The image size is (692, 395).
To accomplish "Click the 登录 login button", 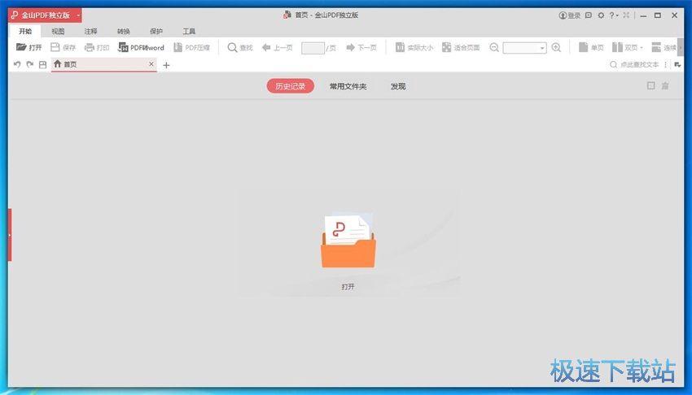I will [x=569, y=15].
